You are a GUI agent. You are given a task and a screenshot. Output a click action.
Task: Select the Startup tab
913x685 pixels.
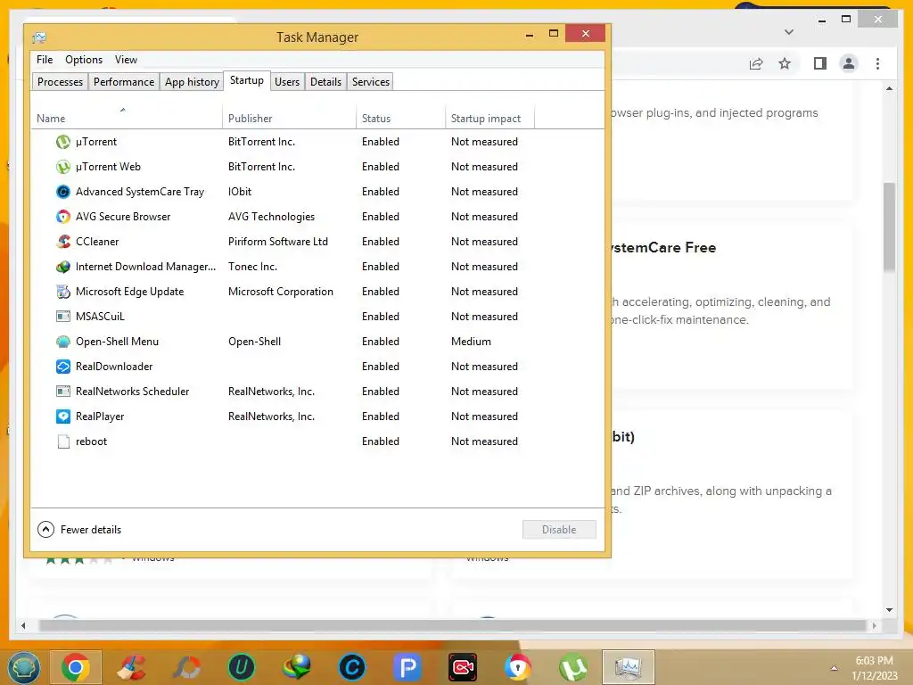click(x=247, y=80)
